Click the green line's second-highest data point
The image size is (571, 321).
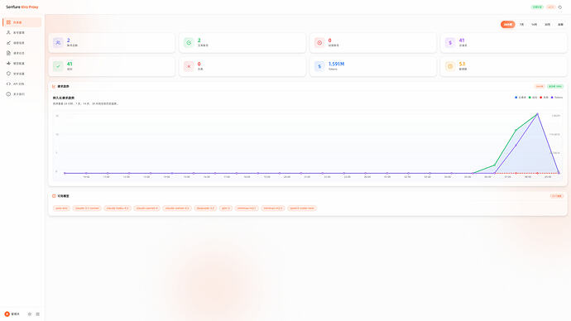click(516, 130)
